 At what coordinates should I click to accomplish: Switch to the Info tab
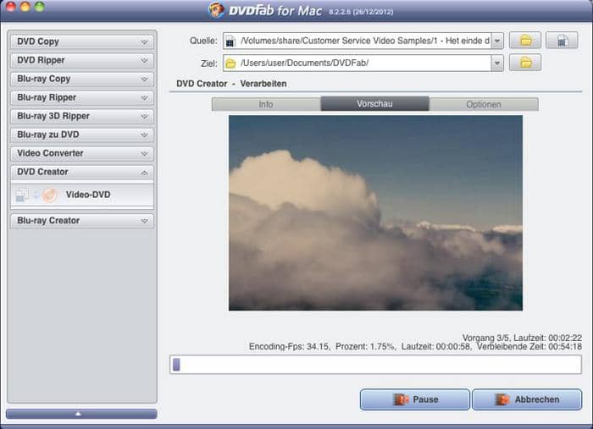coord(266,104)
